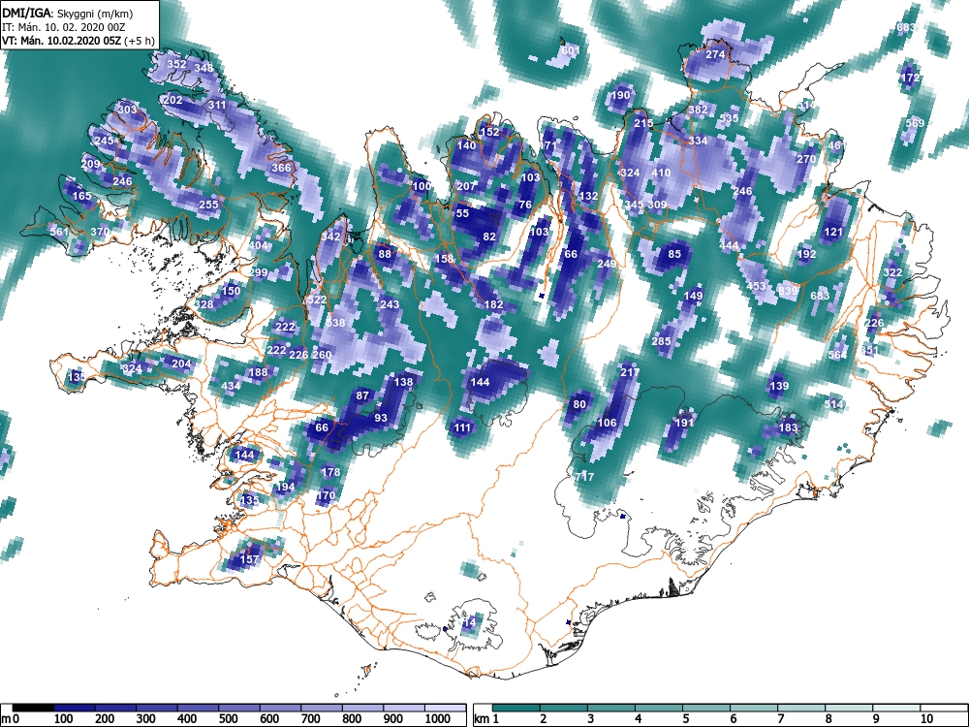Click the 569 offshore visibility value

point(915,123)
